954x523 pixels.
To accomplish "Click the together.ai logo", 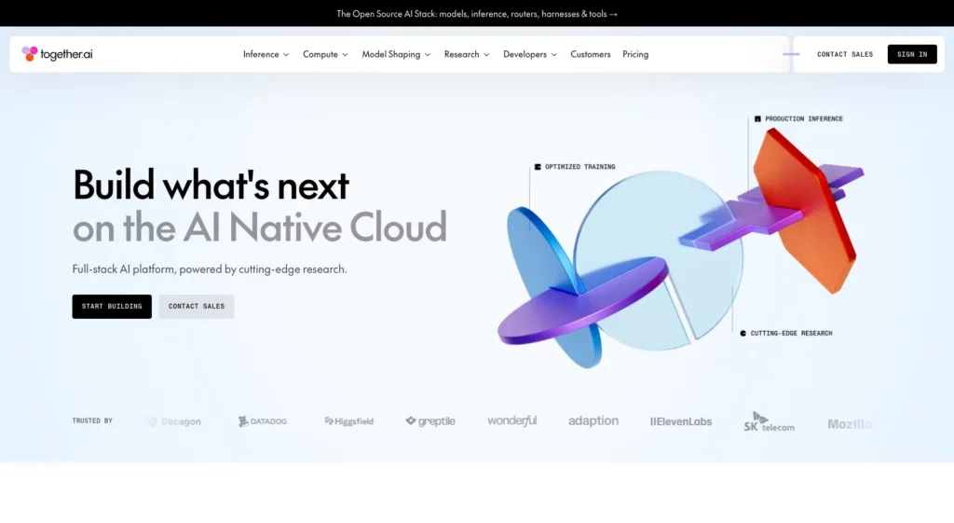I will [x=57, y=54].
